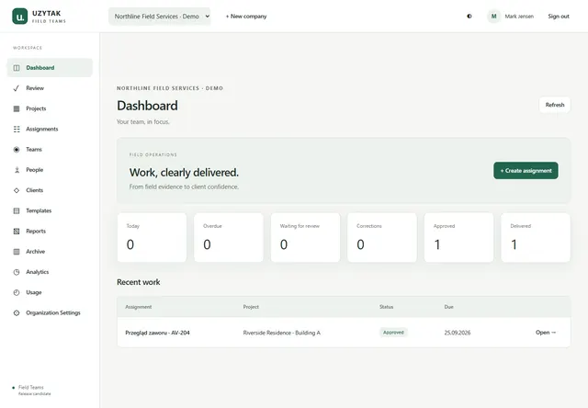Click the Assignment column header
Screen dimensions: 588x408
(x=139, y=307)
